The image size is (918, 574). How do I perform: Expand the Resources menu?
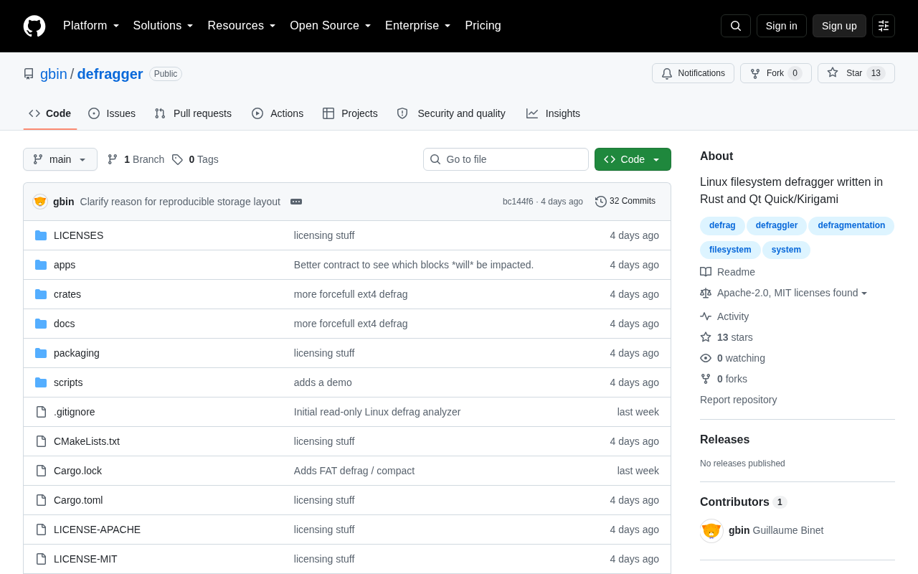pyautogui.click(x=242, y=26)
